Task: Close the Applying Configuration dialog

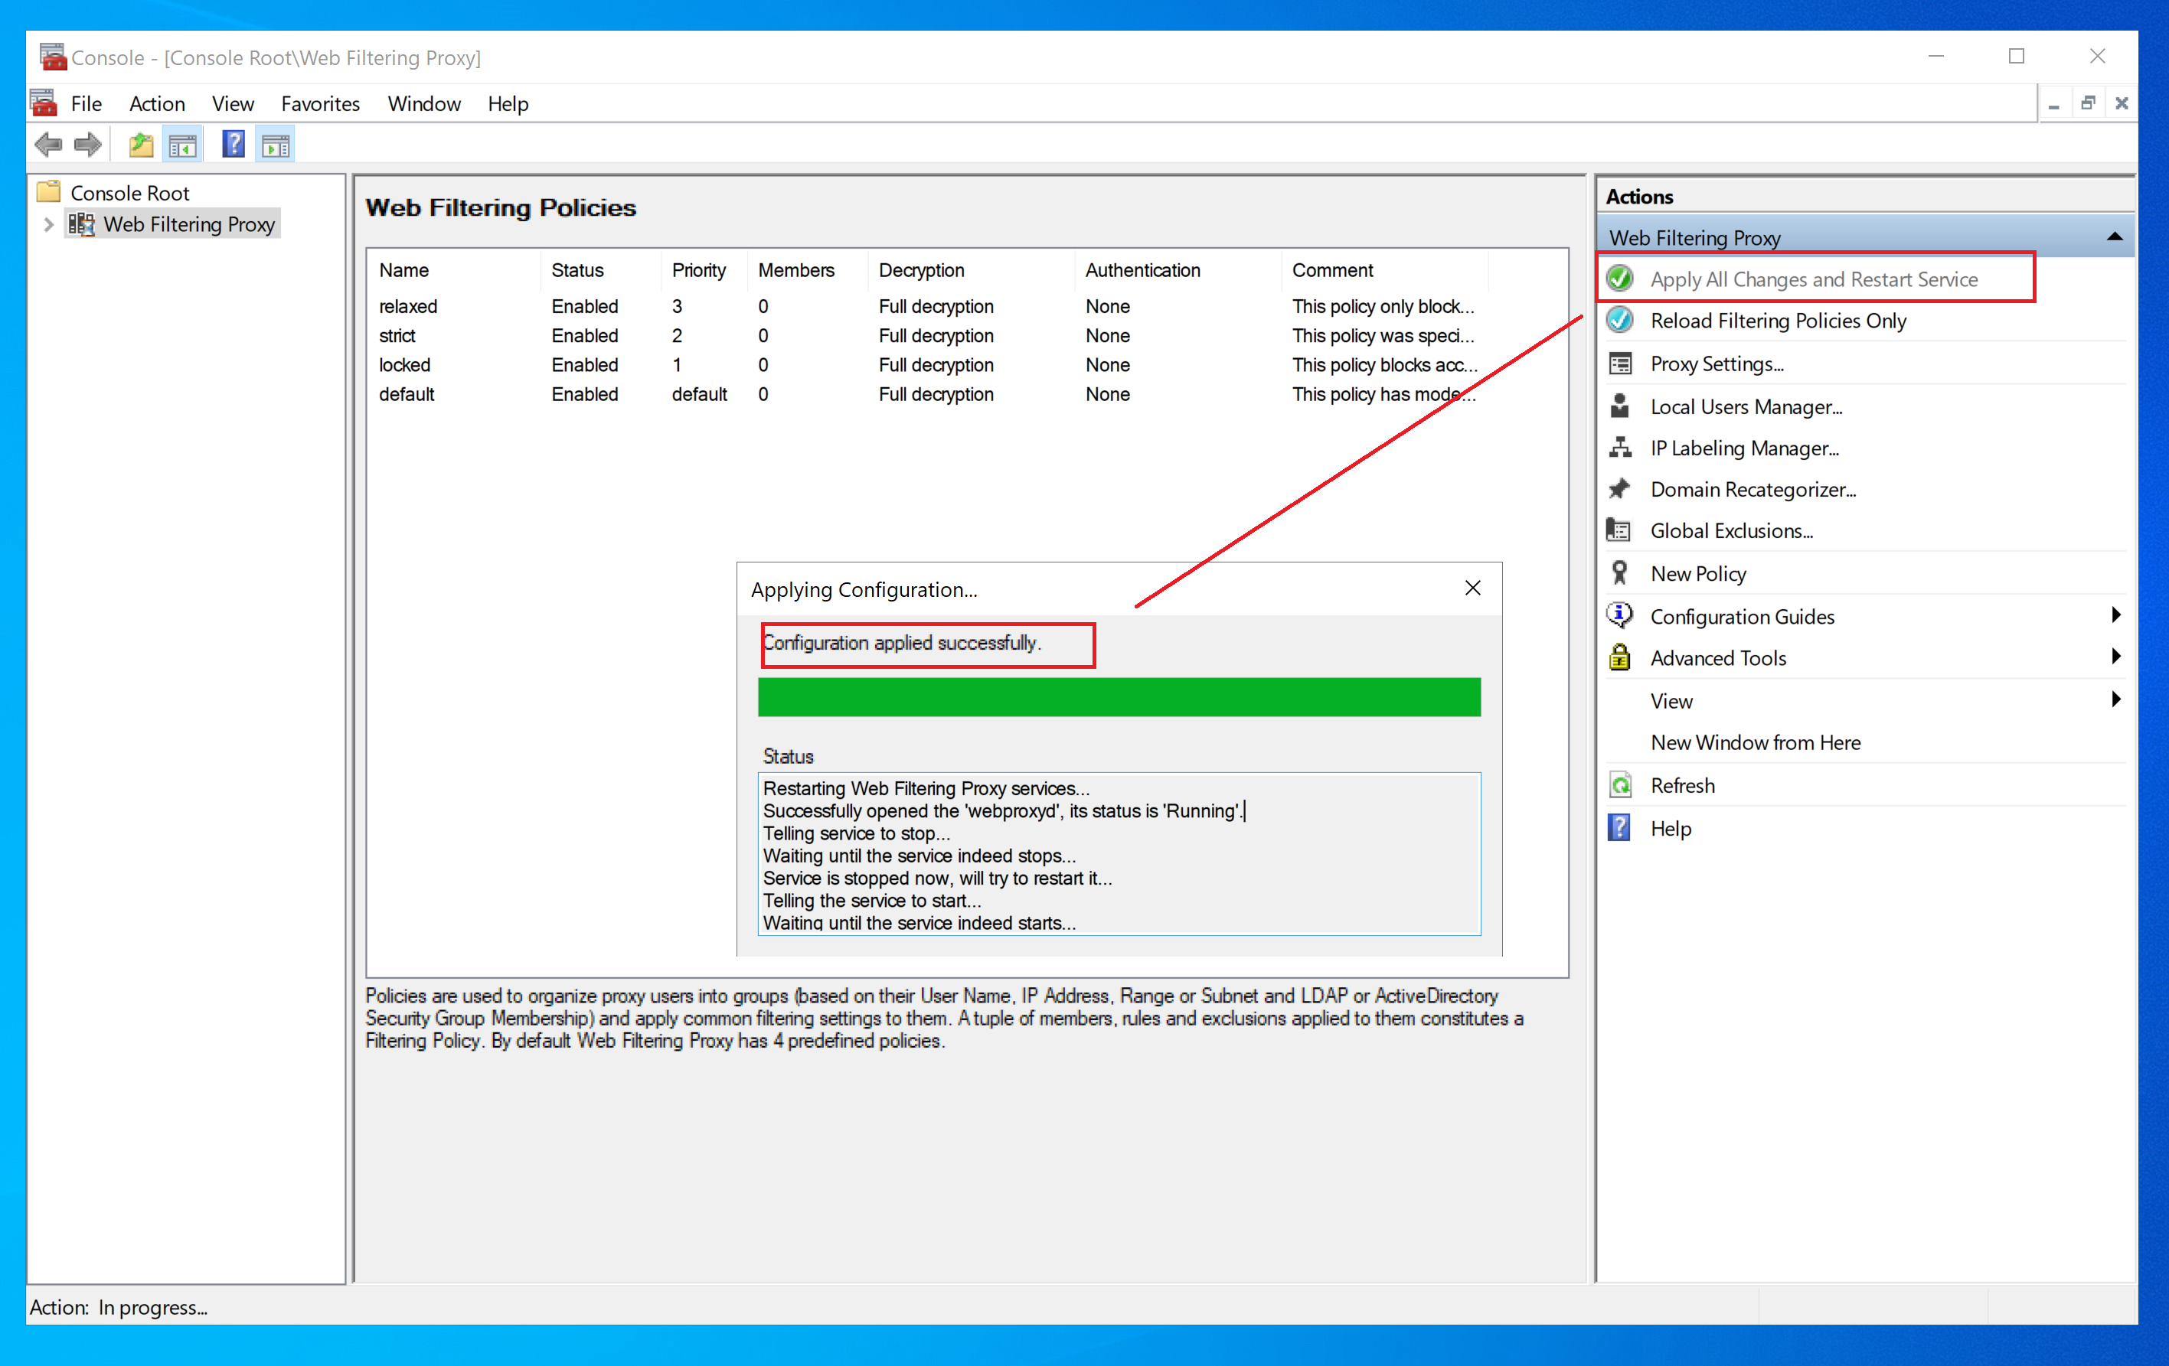Action: 1472,588
